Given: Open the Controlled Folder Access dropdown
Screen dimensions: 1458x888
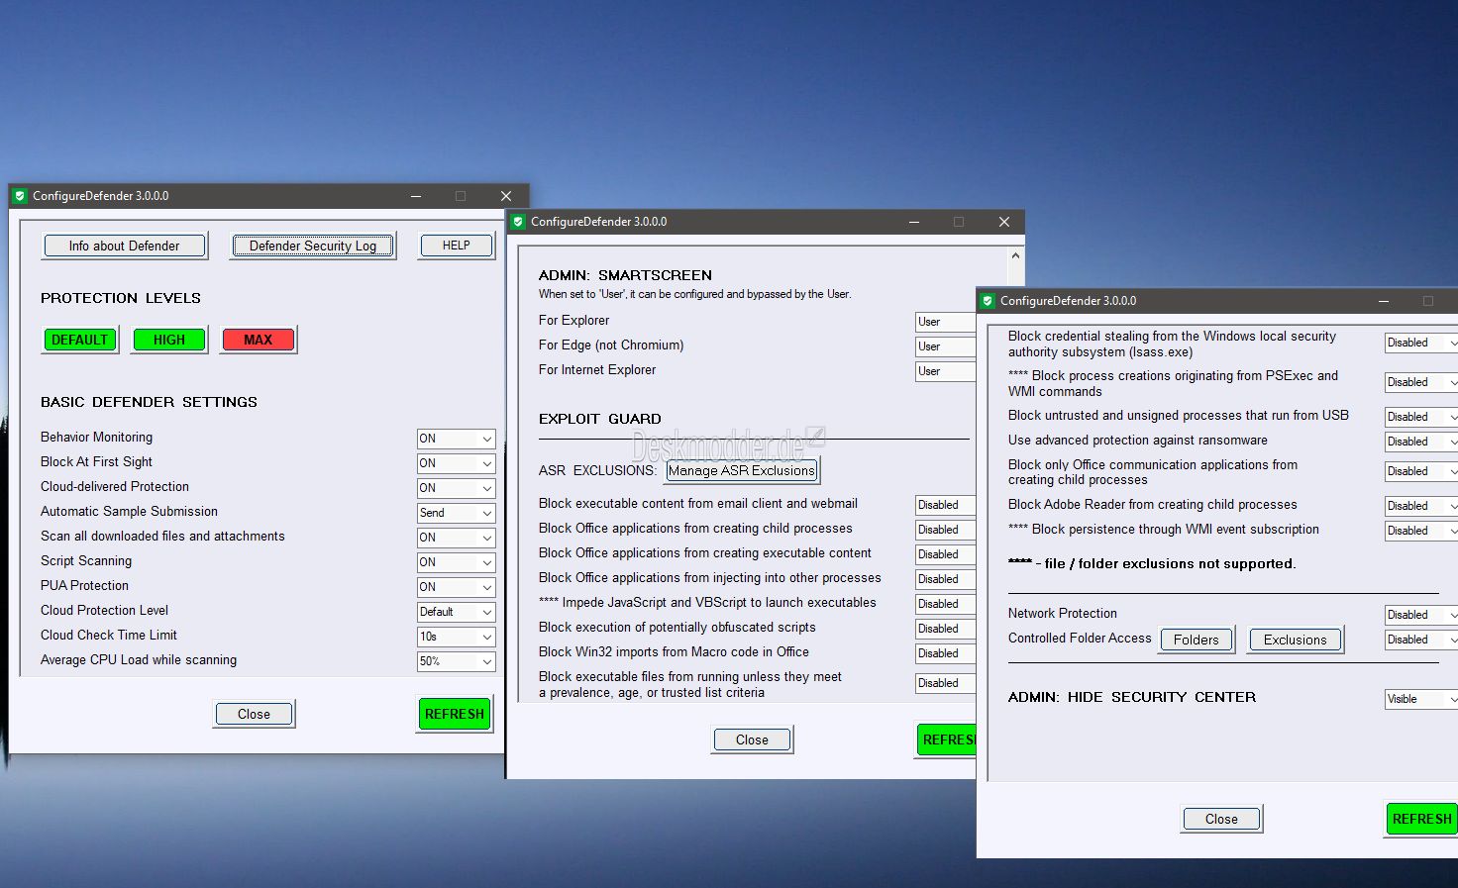Looking at the screenshot, I should tap(1421, 640).
